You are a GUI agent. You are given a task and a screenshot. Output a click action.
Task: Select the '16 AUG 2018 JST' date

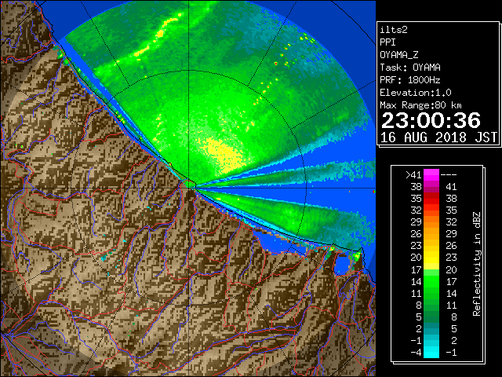(x=439, y=137)
